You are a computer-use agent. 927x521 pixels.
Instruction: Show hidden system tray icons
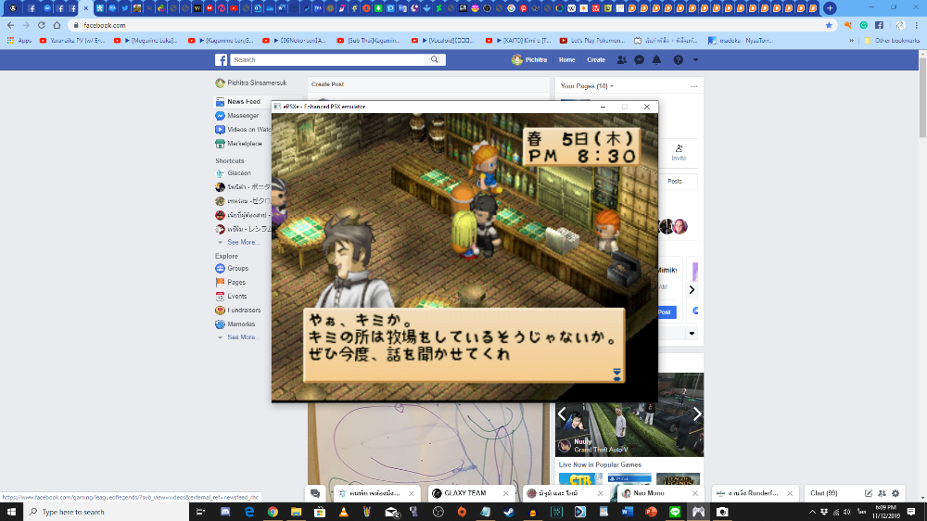pos(812,512)
